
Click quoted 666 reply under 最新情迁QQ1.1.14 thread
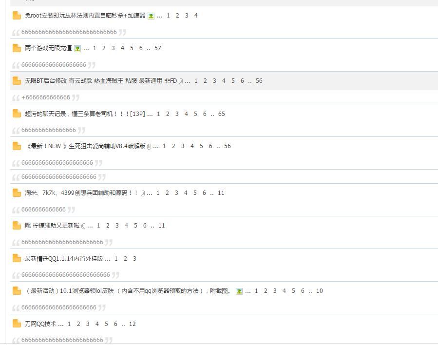66,275
